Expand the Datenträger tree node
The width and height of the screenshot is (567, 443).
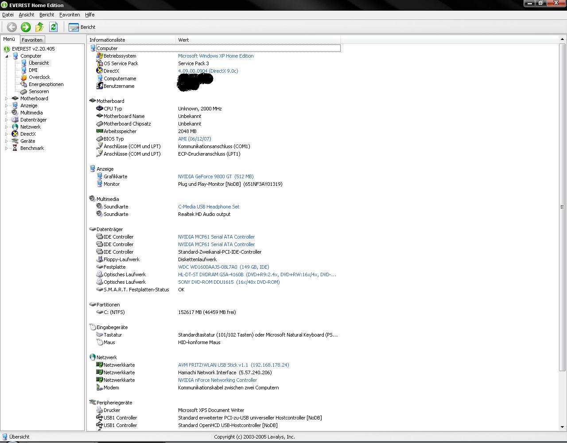(x=7, y=120)
